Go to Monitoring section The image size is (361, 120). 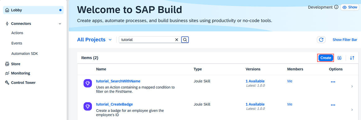(21, 73)
